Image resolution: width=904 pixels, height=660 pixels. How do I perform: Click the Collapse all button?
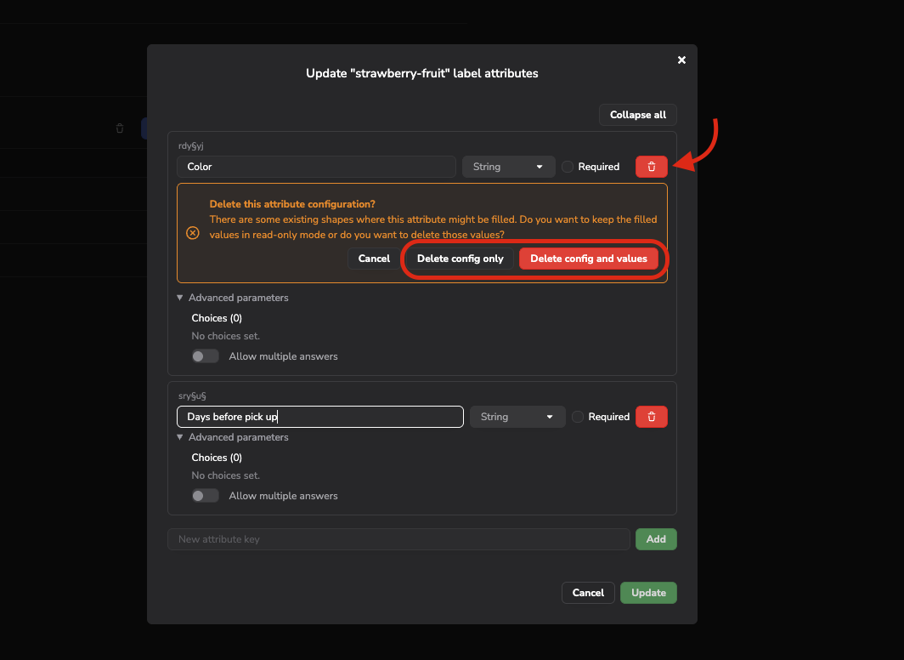[x=637, y=115]
